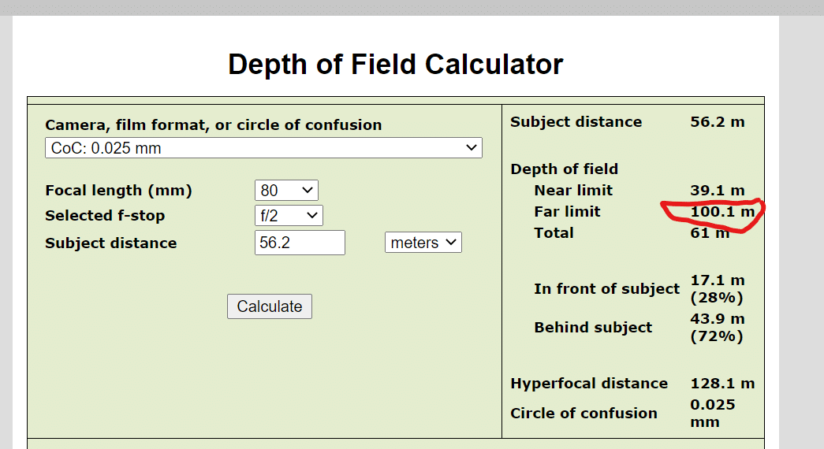Image resolution: width=824 pixels, height=449 pixels.
Task: Click the focal length dropdown arrow
Action: (x=308, y=190)
